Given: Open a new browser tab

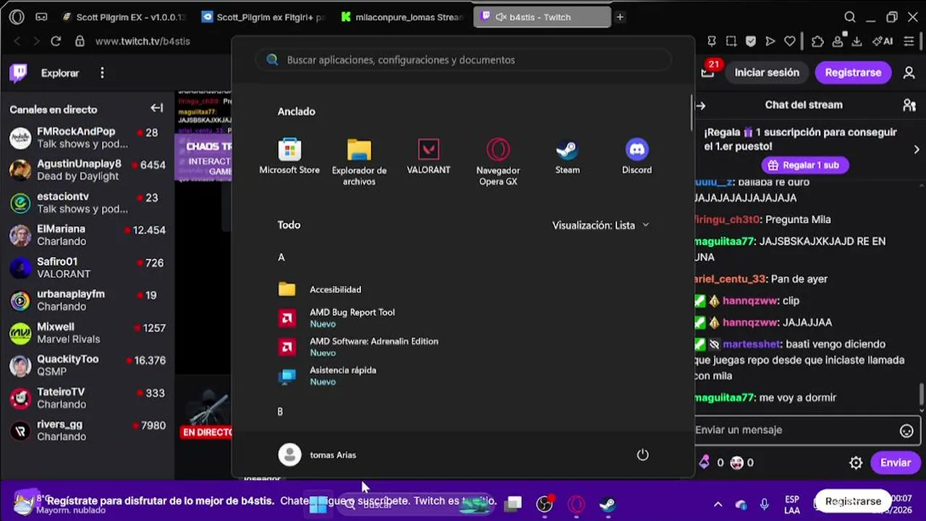Looking at the screenshot, I should 620,17.
